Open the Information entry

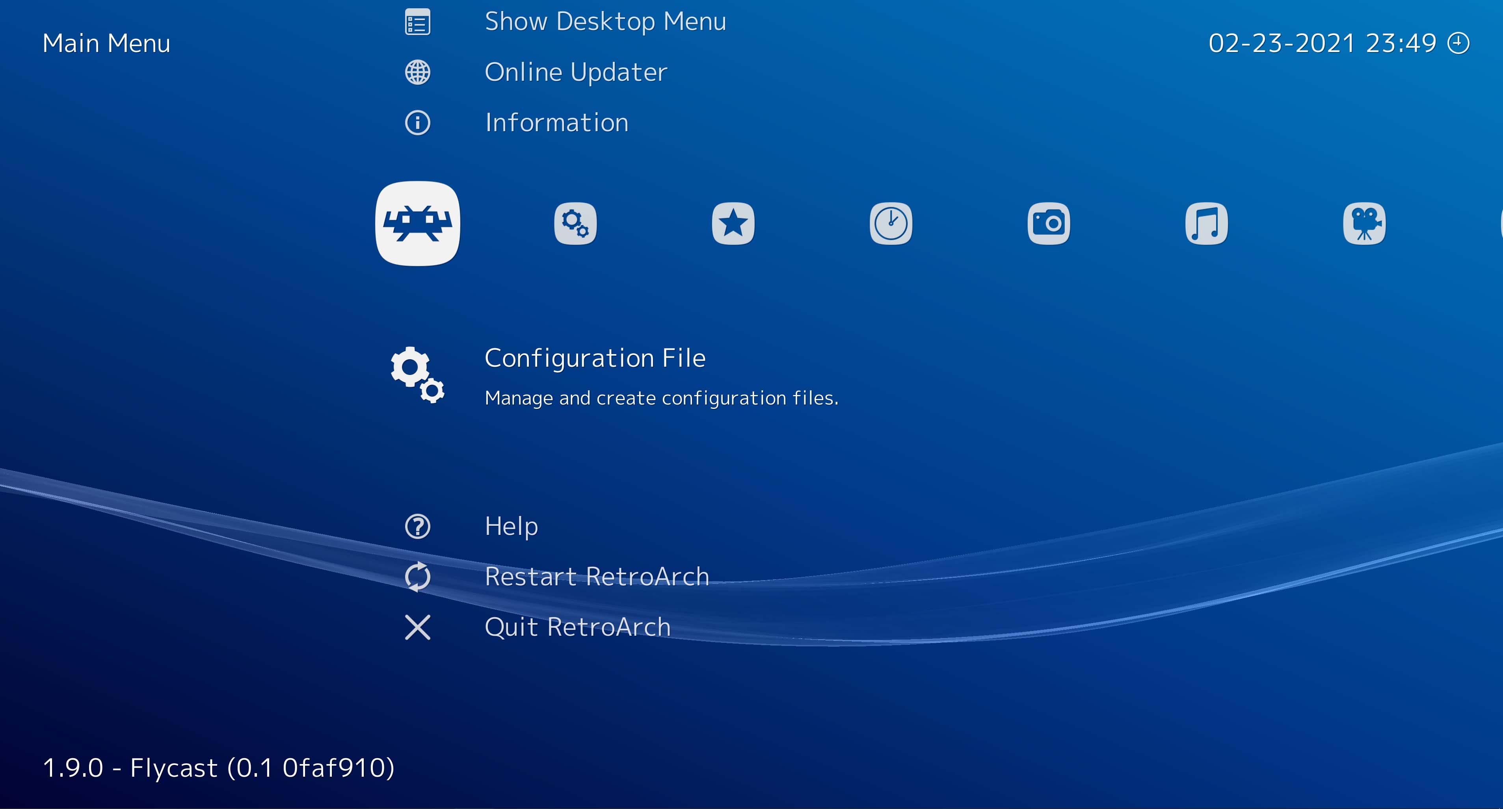click(x=556, y=123)
